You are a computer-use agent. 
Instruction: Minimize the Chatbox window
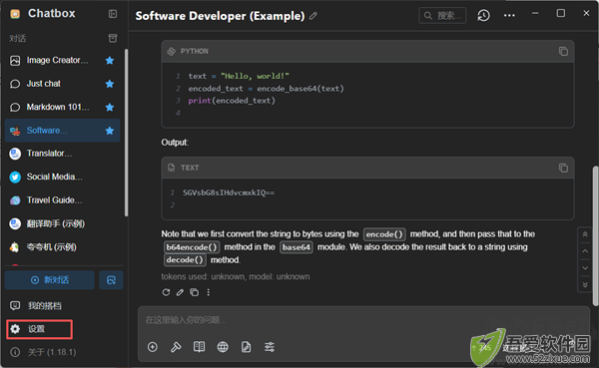pyautogui.click(x=535, y=13)
